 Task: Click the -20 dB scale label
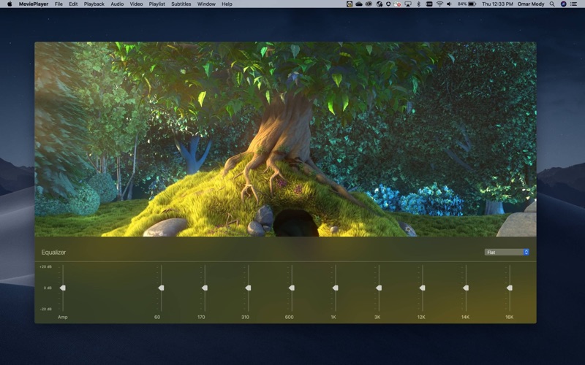[45, 309]
